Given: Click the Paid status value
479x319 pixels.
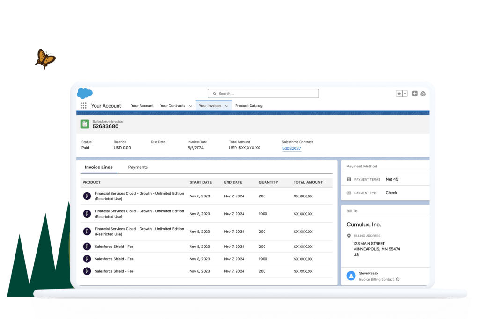Looking at the screenshot, I should pos(85,148).
